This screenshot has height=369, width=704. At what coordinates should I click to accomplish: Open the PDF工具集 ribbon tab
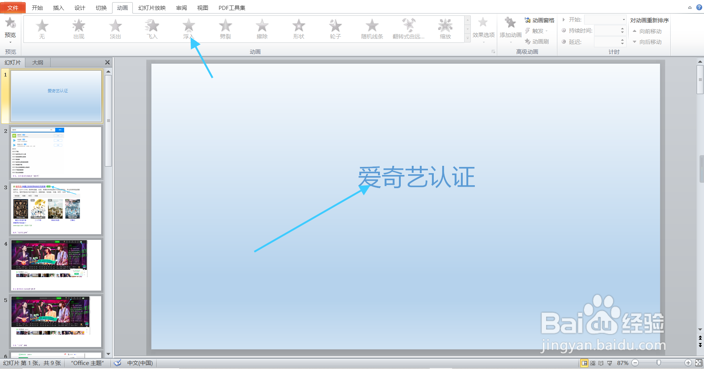232,8
